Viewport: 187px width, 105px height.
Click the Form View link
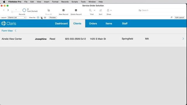7,31
